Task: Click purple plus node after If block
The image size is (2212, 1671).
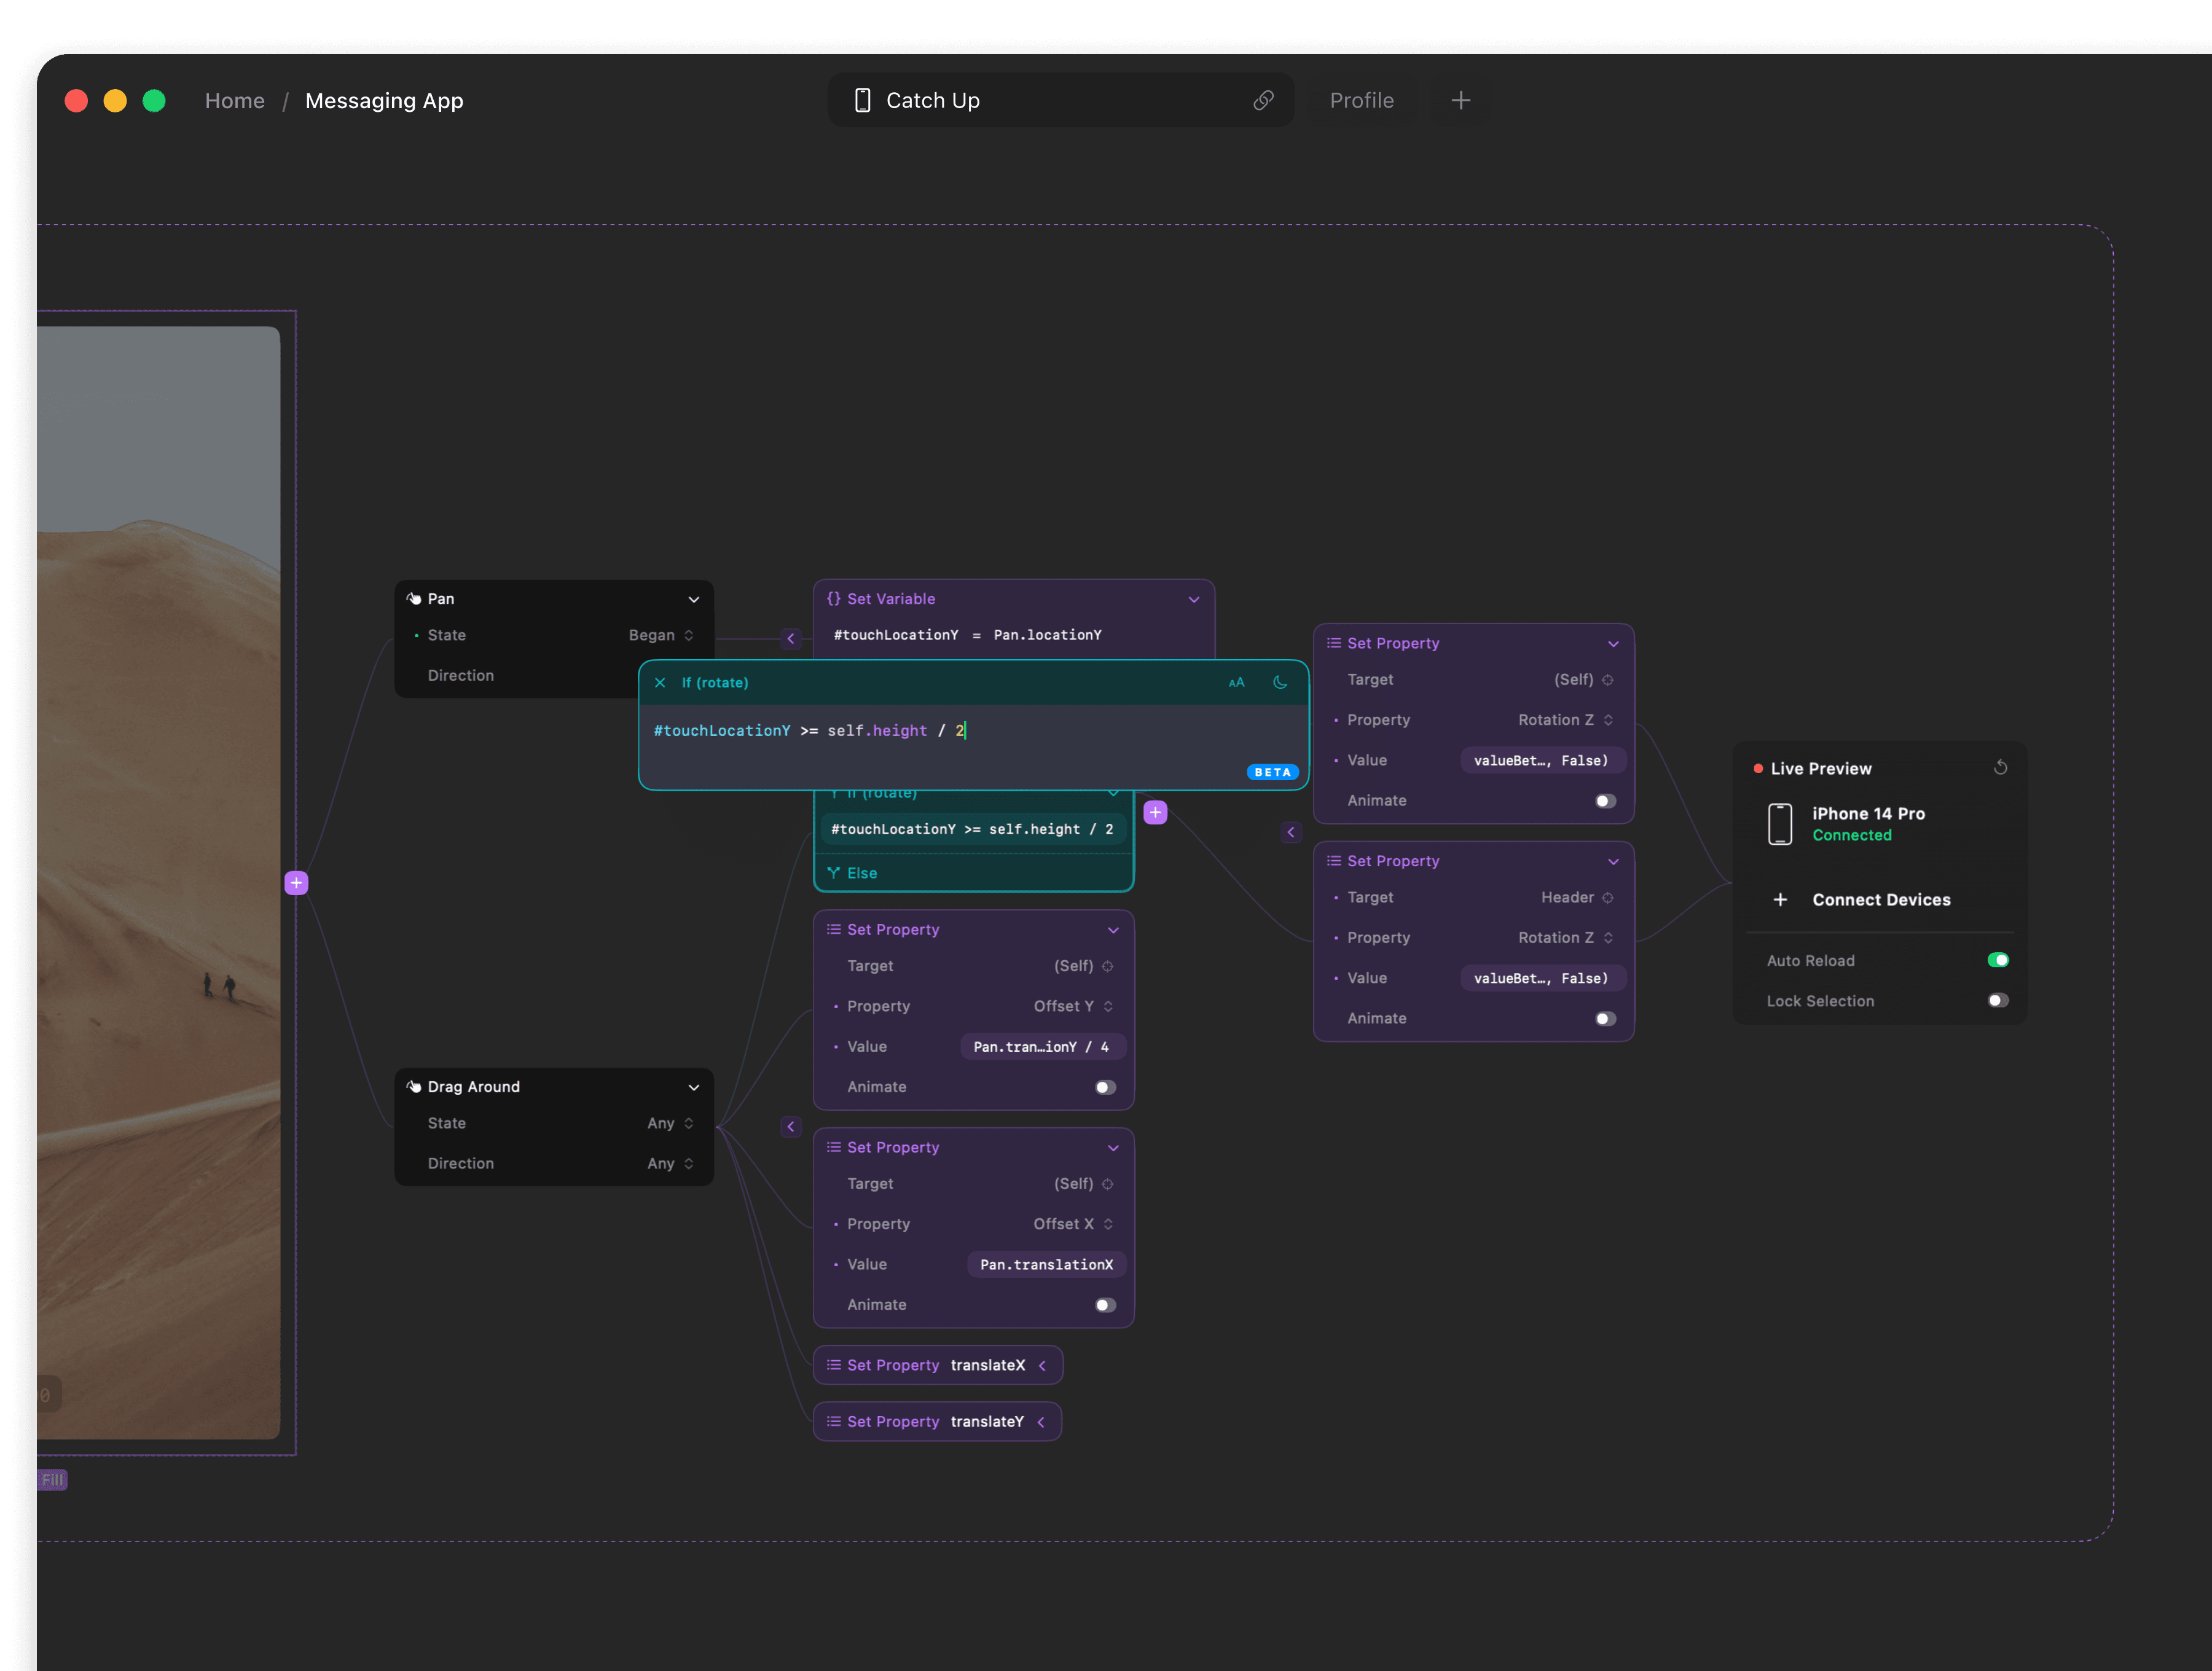Action: click(x=1155, y=812)
